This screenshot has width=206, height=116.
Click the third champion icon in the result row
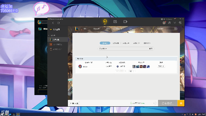point(141,67)
